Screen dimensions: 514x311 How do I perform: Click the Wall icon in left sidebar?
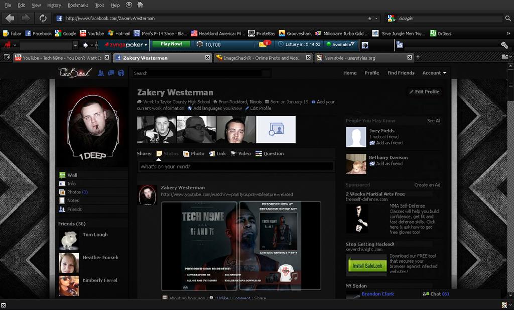point(62,175)
